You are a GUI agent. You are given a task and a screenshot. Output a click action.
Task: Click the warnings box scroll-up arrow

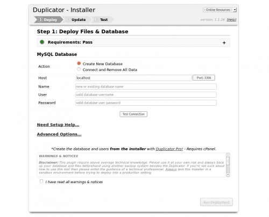click(x=228, y=155)
